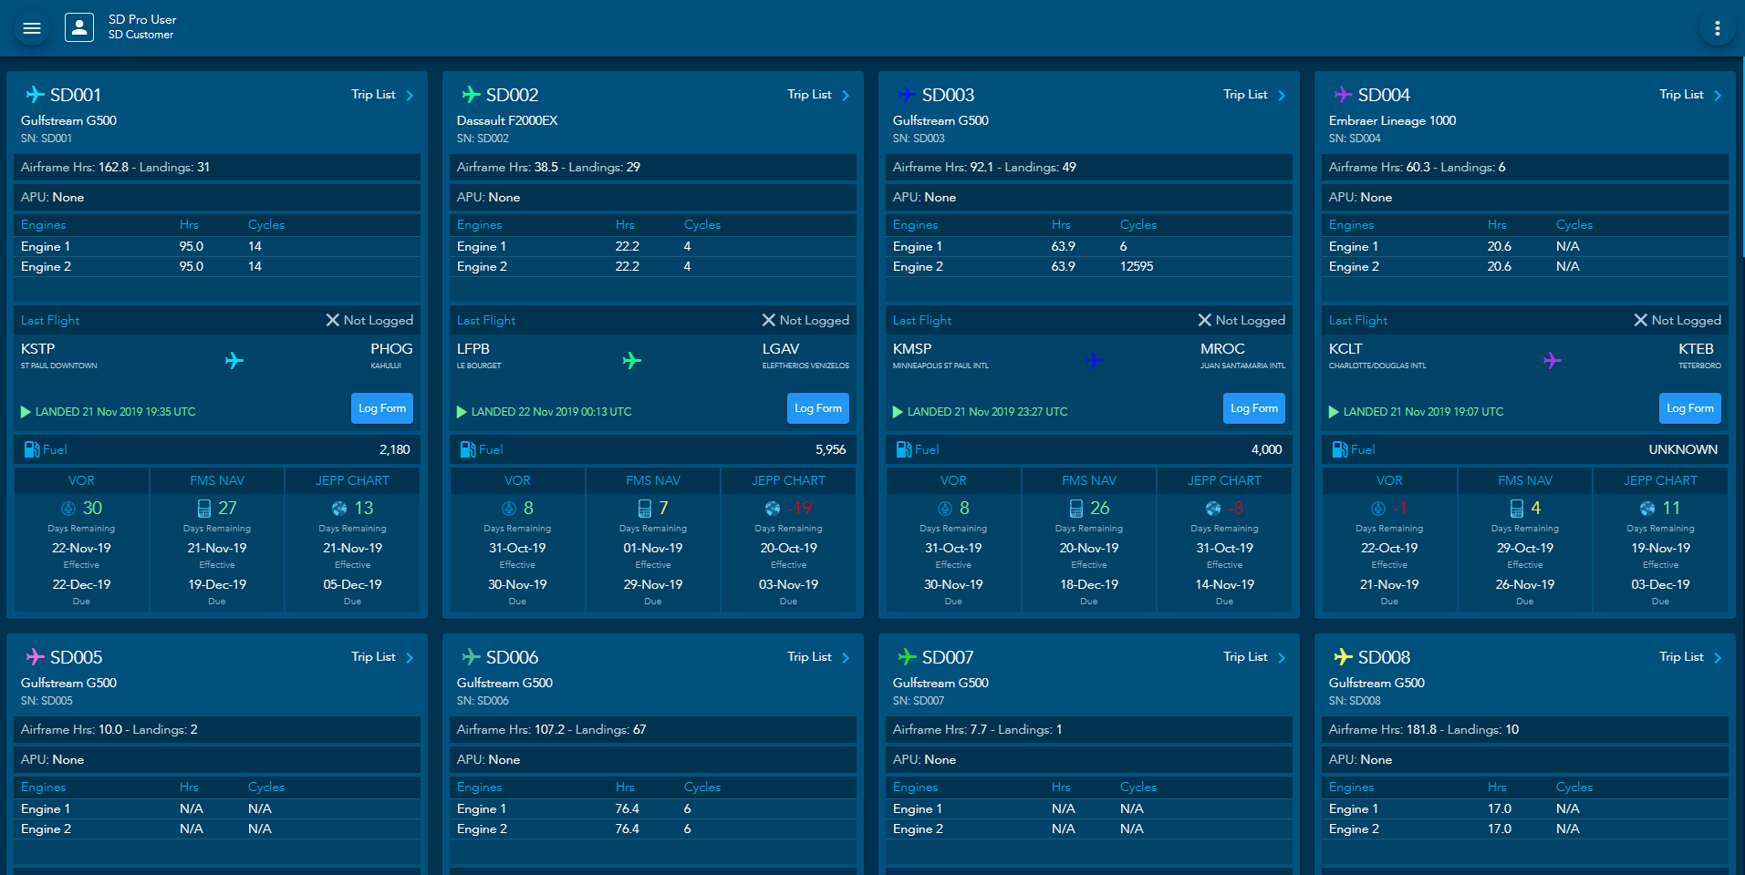This screenshot has height=875, width=1745.
Task: Click the pink airplane icon beside SD005
Action: (x=35, y=656)
